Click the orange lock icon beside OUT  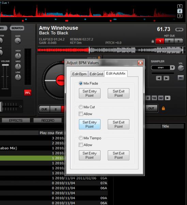coord(163,108)
